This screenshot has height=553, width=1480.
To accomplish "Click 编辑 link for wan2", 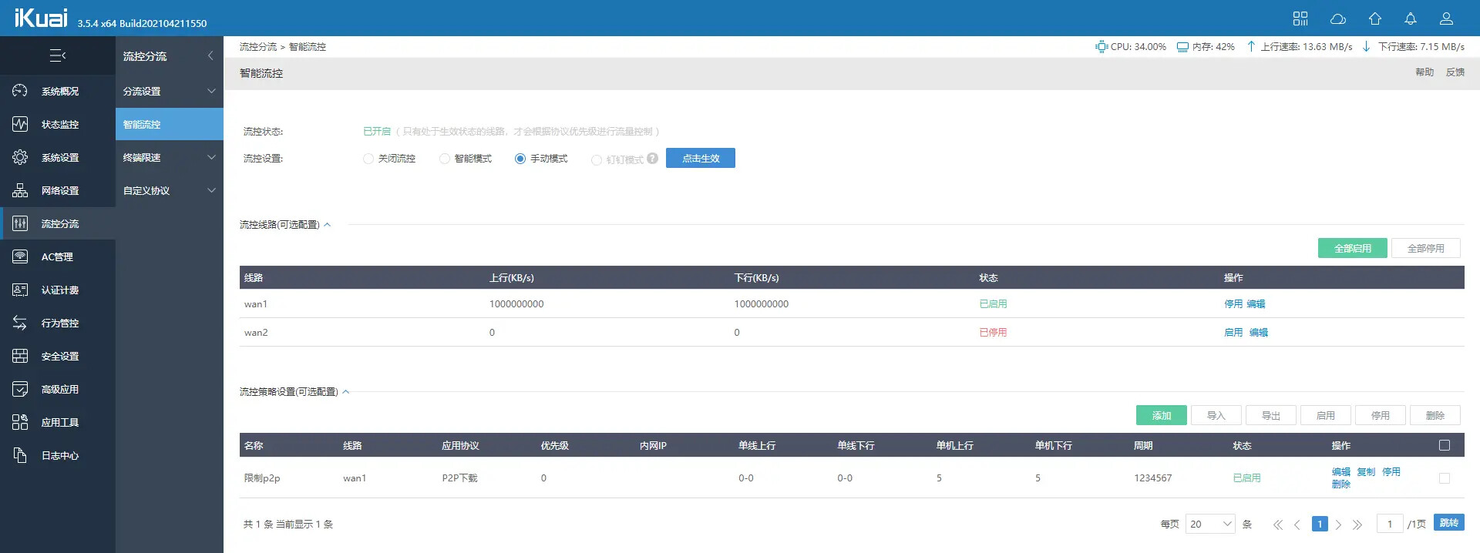I will point(1259,333).
